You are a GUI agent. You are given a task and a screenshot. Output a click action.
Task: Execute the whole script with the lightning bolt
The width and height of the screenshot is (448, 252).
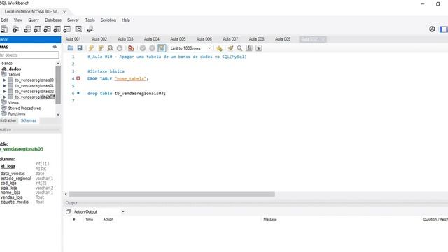[91, 48]
